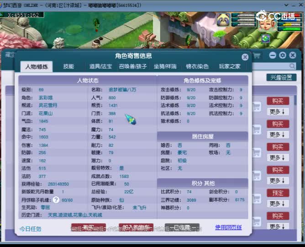The width and height of the screenshot is (305, 247).
Task: Open the shopping cart icon in the top bar
Action: tap(257, 56)
